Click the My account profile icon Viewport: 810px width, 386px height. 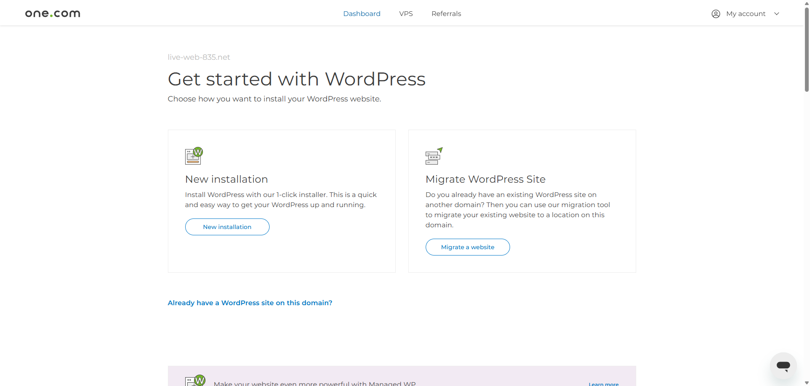tap(715, 14)
